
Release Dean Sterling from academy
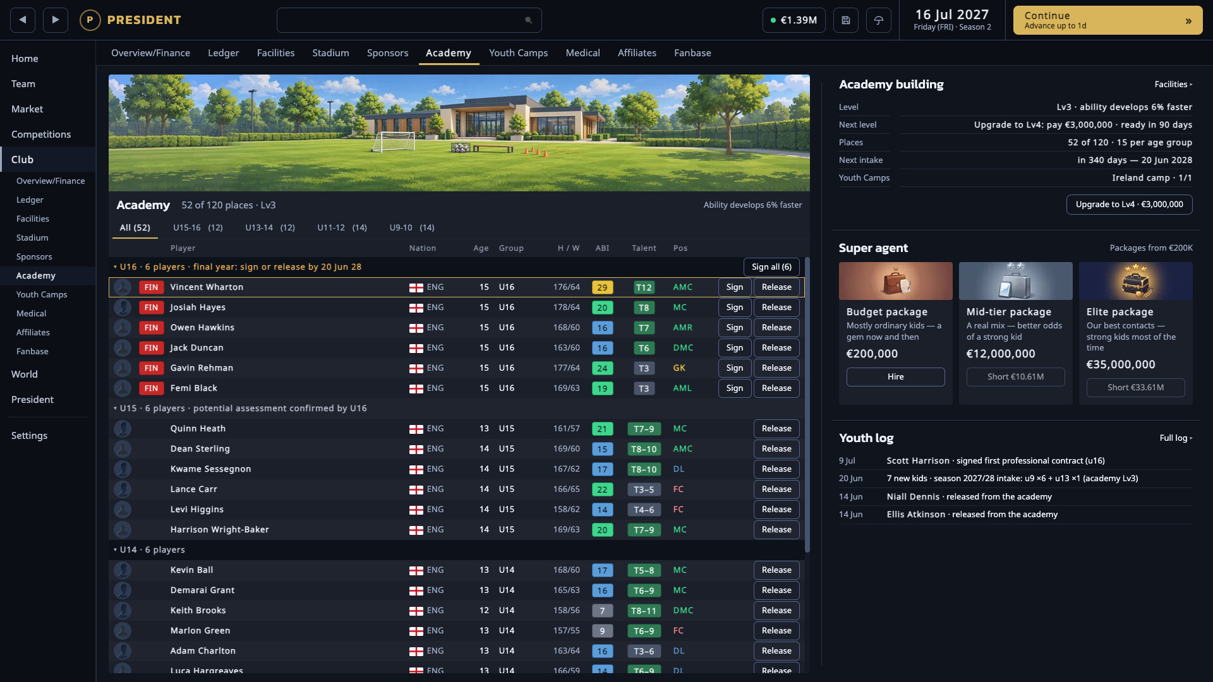click(776, 449)
